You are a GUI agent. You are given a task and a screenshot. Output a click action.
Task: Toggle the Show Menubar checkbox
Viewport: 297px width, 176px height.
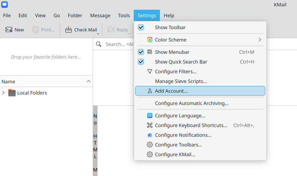(141, 52)
